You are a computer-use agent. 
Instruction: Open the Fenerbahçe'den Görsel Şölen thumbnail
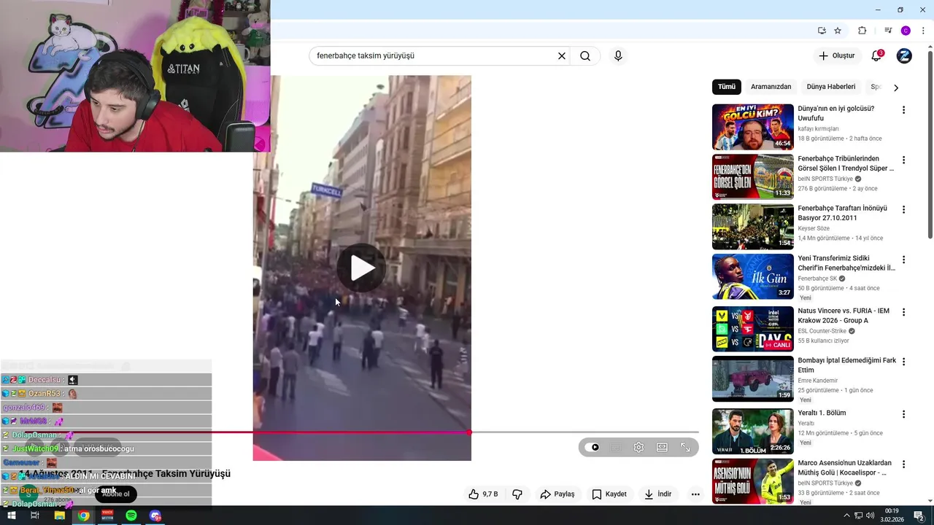pos(753,176)
